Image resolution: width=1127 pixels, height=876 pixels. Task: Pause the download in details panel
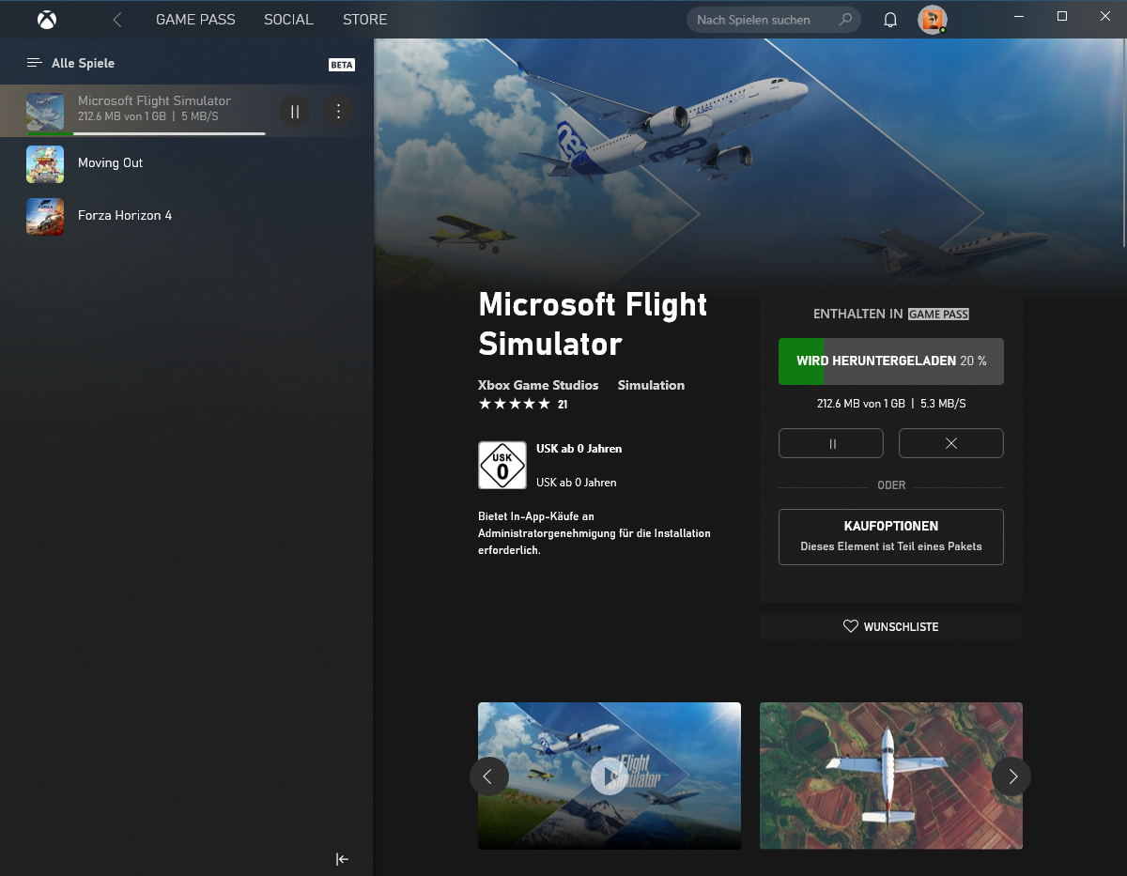(831, 443)
